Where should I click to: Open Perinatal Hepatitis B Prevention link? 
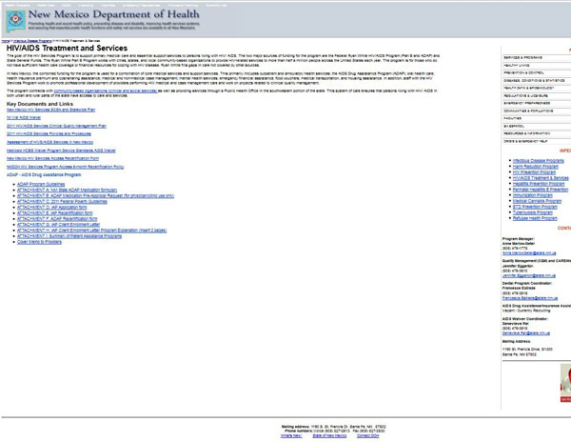pos(541,190)
